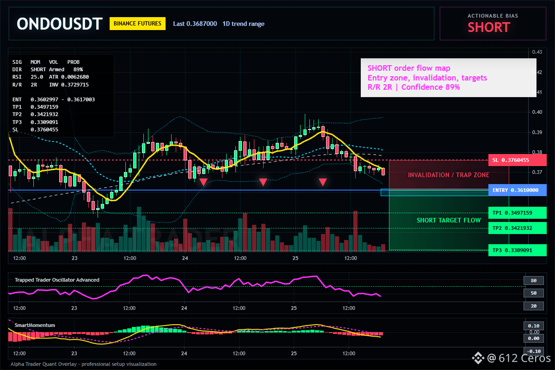This screenshot has height=370, width=555.
Task: Click the SmartMomentum panel title
Action: (35, 325)
